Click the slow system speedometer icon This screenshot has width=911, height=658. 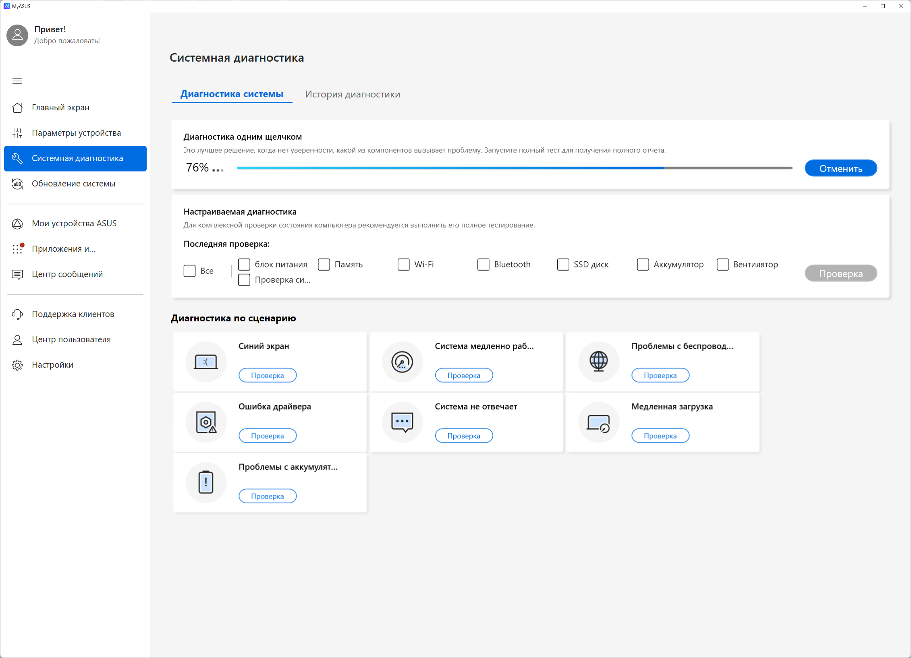click(402, 362)
